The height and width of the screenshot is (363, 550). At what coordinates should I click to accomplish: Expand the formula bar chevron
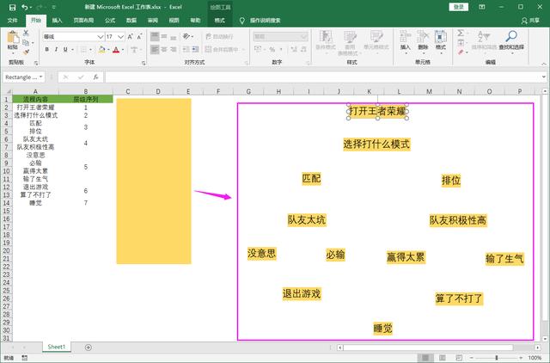(x=544, y=77)
